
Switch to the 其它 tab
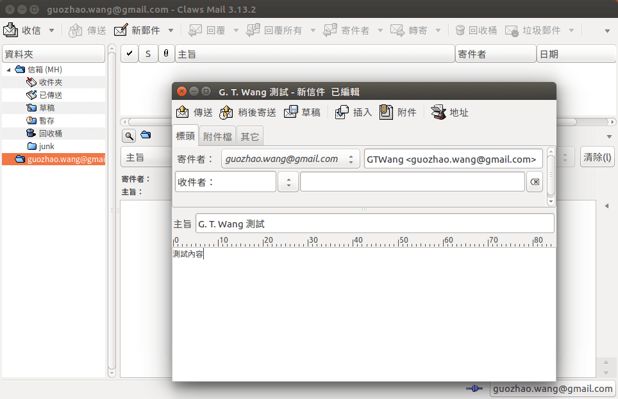pyautogui.click(x=249, y=136)
